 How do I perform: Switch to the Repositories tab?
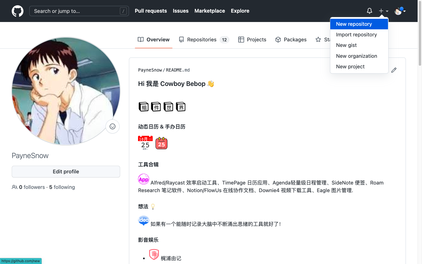(x=202, y=39)
